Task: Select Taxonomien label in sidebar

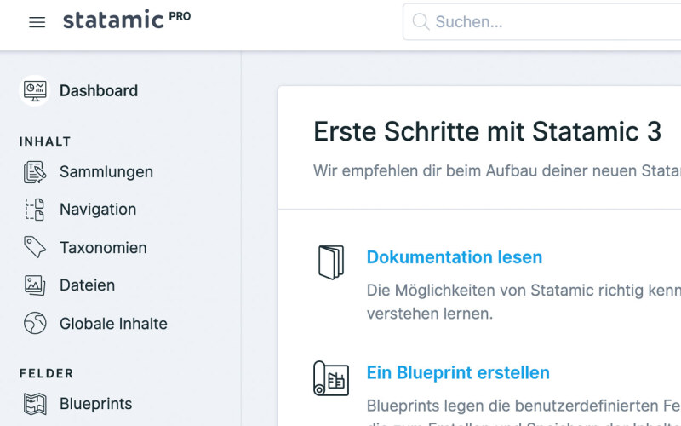Action: coord(103,248)
